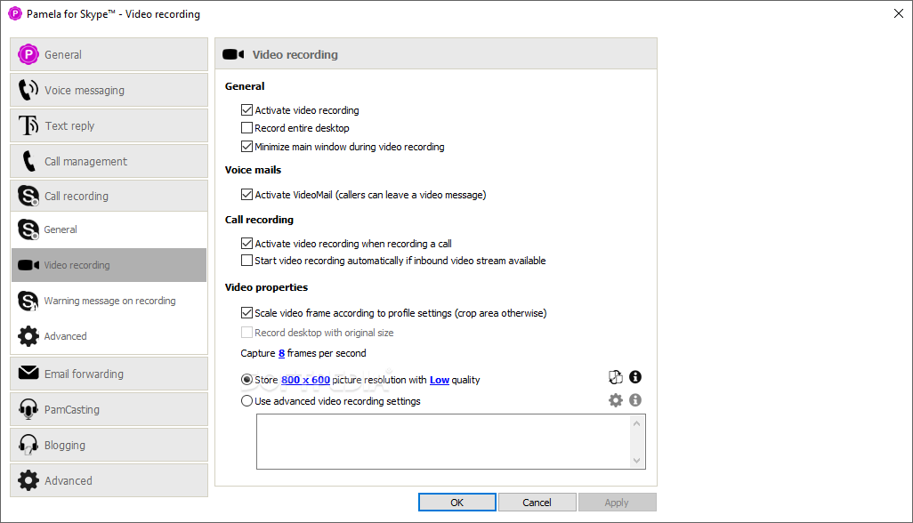Click the Apply button
Screen dimensions: 913x523
tap(617, 502)
